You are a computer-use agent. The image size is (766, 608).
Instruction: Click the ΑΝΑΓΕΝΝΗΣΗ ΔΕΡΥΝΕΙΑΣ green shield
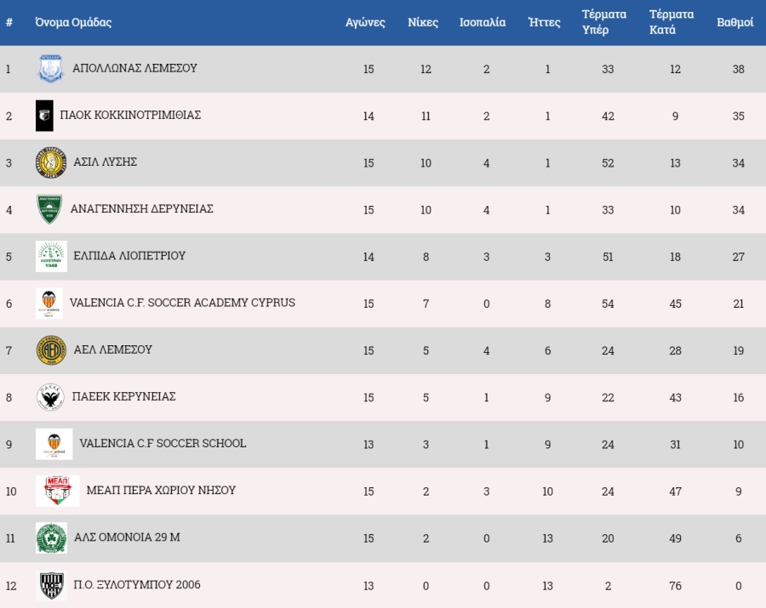tap(49, 209)
